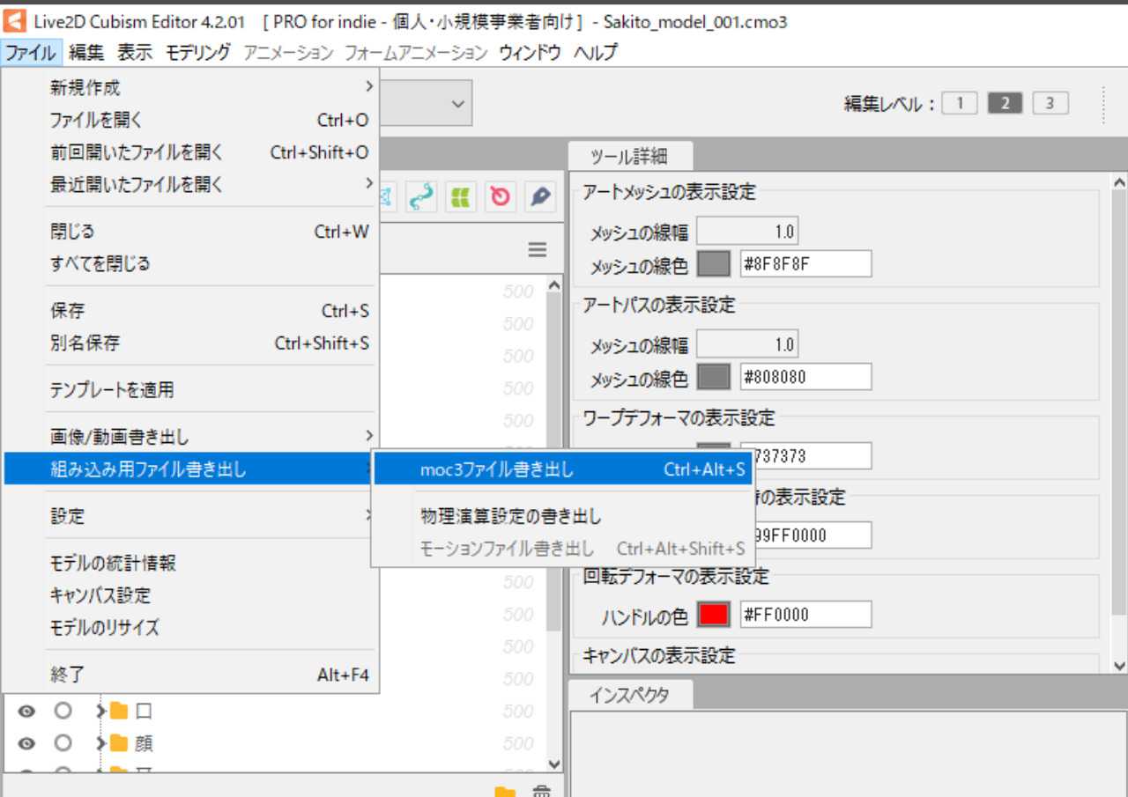
Task: Toggle visibility eye for the 顔 folder
Action: tap(26, 743)
